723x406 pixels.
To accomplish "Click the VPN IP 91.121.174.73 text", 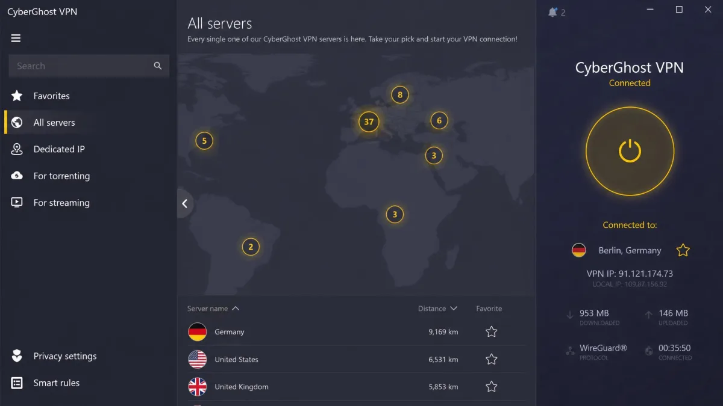I will coord(630,274).
